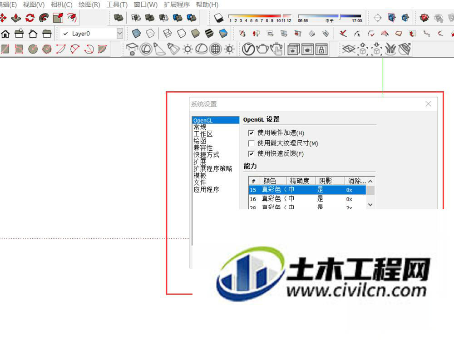
Task: Select the Polygon drawing tool
Action: click(x=47, y=49)
